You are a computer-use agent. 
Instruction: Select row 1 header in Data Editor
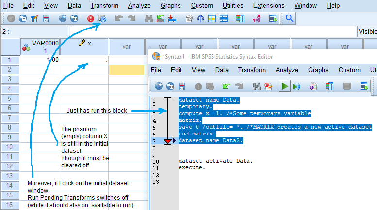point(10,60)
